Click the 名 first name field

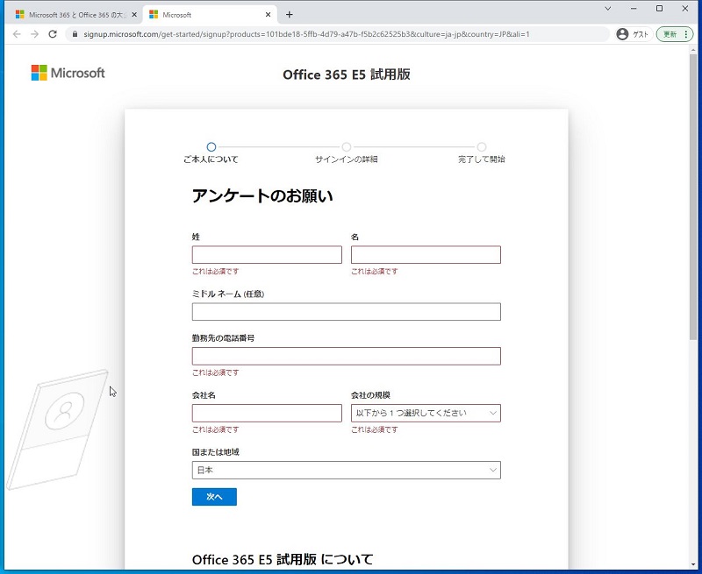tap(426, 255)
